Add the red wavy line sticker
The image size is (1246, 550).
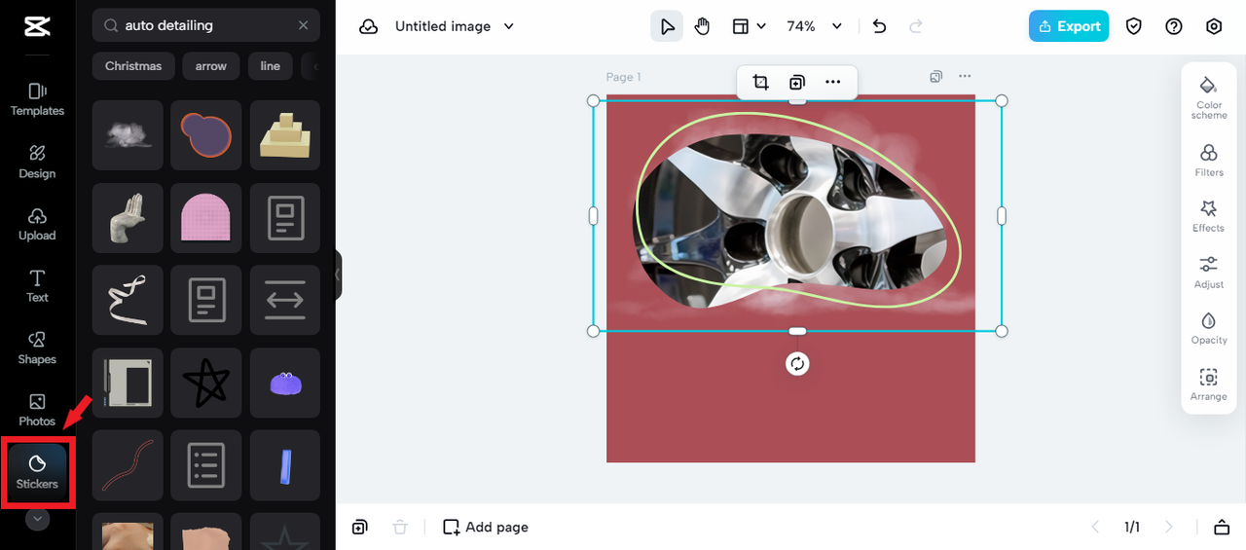pyautogui.click(x=128, y=465)
